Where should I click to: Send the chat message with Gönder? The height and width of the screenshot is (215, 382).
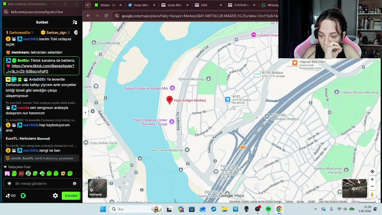coord(71,196)
